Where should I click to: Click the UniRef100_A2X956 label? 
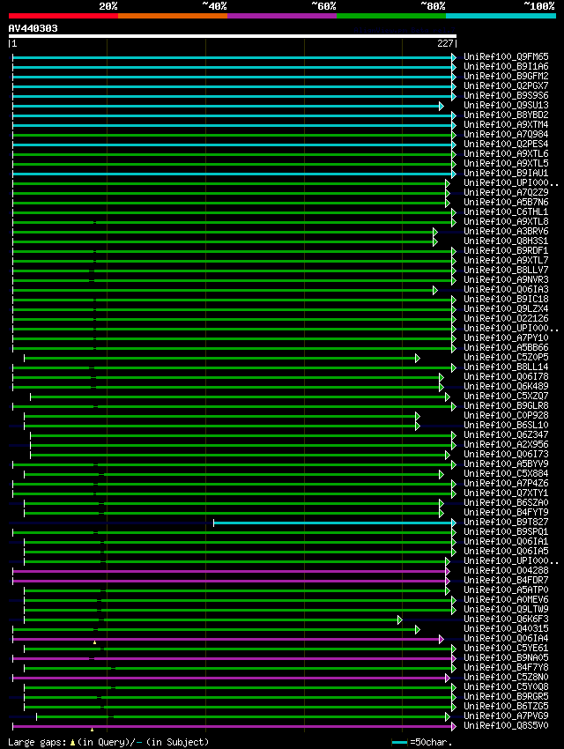[x=506, y=445]
